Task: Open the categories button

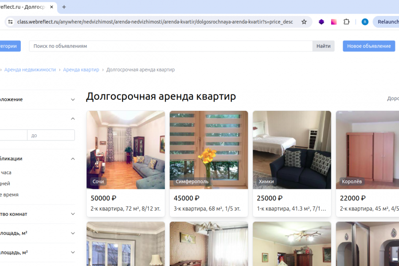Action: tap(10, 46)
